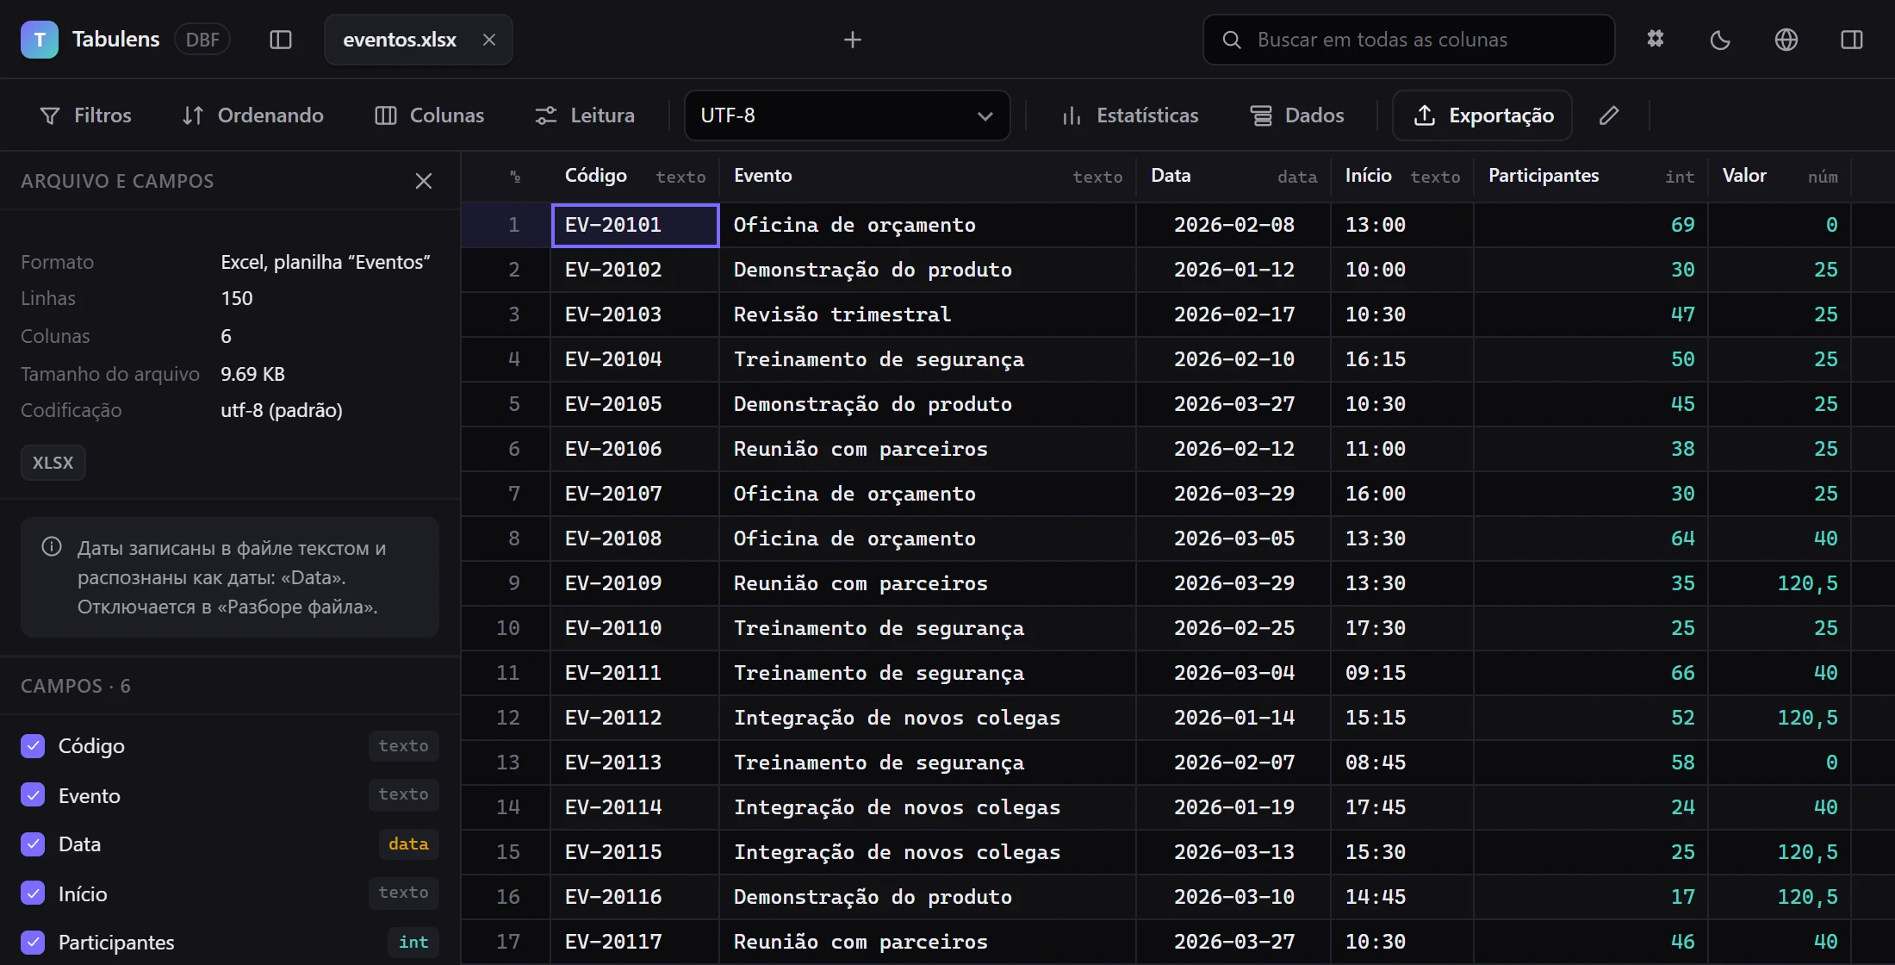The image size is (1895, 965).
Task: Switch to the Dados view
Action: (x=1297, y=115)
